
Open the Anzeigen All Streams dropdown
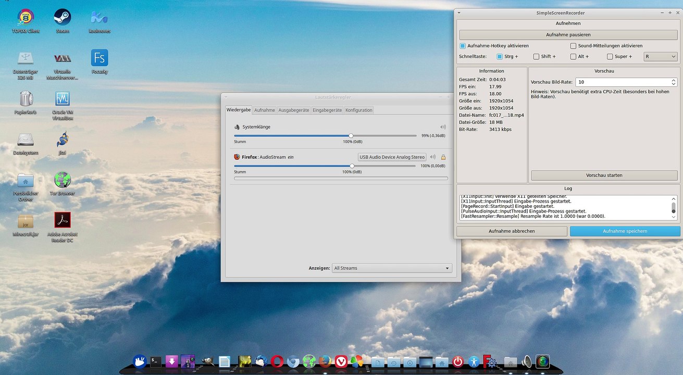tap(392, 268)
